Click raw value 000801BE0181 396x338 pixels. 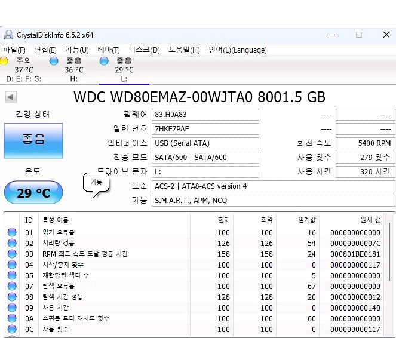tap(355, 254)
